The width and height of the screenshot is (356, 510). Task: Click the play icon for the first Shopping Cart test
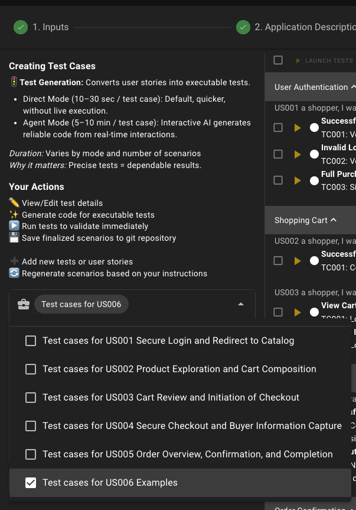click(298, 260)
